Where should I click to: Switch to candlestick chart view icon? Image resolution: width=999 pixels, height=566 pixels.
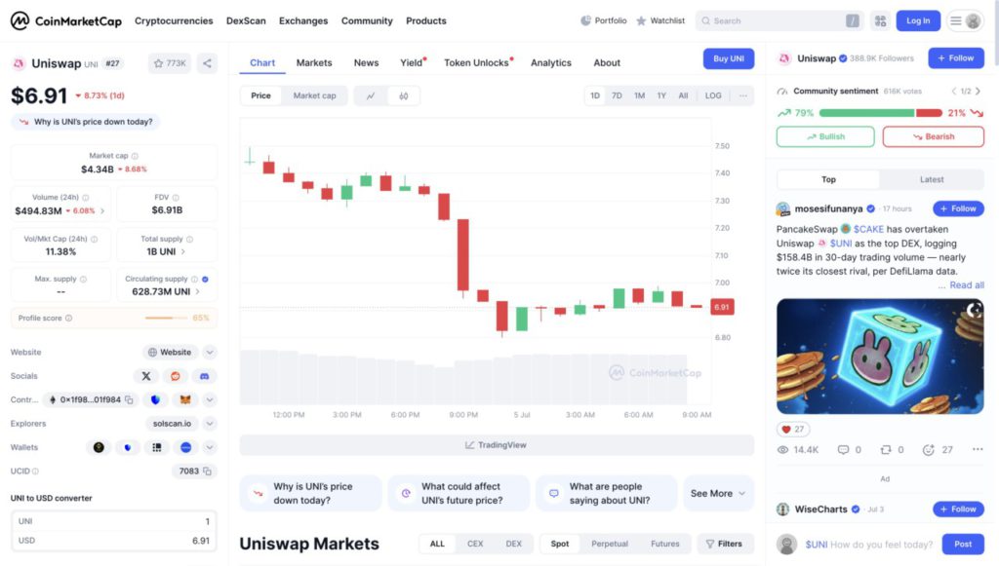click(403, 95)
